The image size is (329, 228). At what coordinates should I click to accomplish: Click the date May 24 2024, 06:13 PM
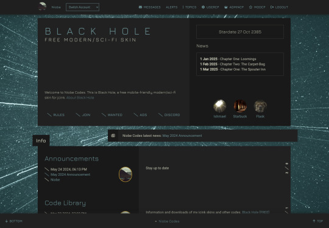coord(69,170)
